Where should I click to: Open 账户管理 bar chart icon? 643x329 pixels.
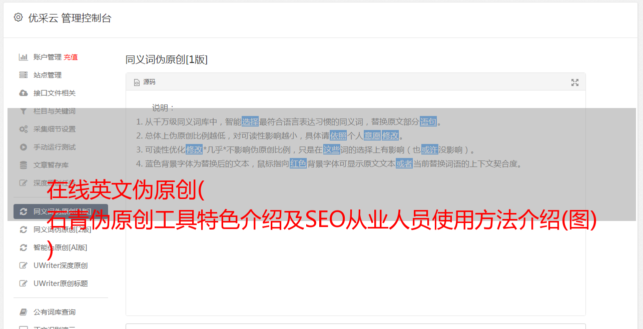pyautogui.click(x=23, y=57)
